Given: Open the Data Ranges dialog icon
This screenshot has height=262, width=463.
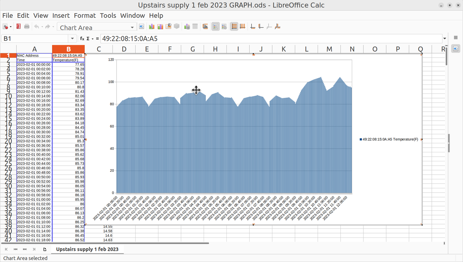Looking at the screenshot, I should click(x=187, y=26).
